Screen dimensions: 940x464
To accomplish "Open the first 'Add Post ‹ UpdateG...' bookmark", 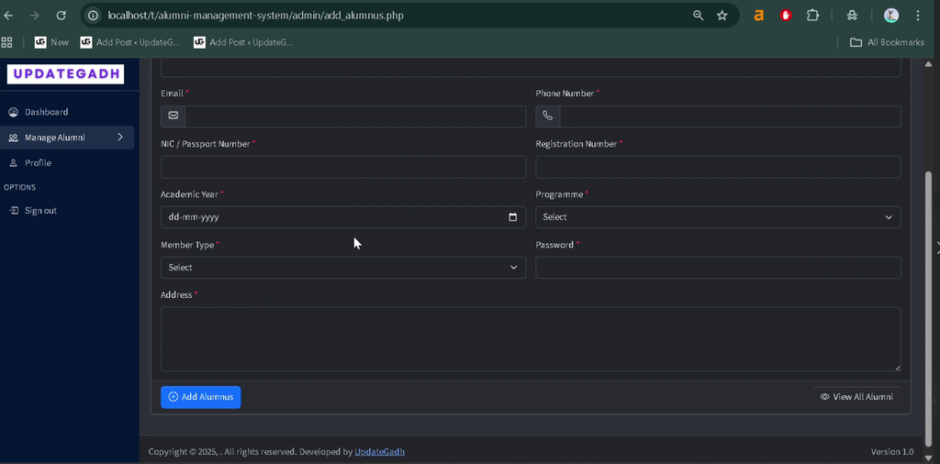I will pos(130,42).
